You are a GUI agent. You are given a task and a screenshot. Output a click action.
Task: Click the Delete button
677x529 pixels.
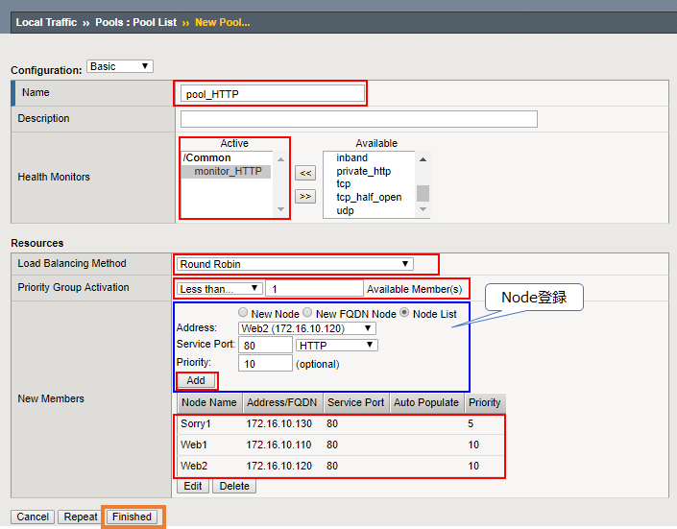[234, 486]
